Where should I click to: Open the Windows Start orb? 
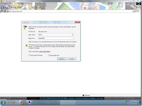pos(3,103)
